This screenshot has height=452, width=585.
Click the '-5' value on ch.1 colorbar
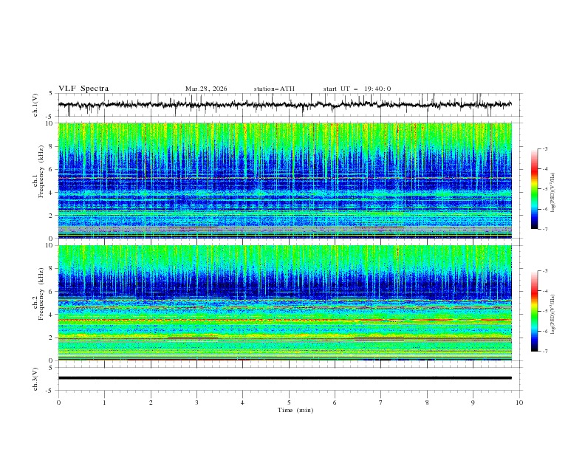545,189
